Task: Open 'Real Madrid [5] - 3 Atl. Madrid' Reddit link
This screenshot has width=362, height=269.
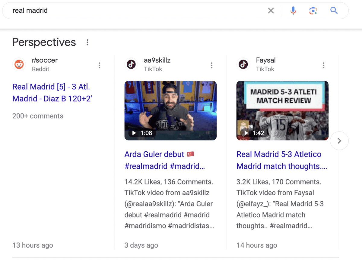Action: 52,93
